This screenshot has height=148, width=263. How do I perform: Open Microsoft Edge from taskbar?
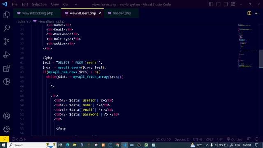coord(67,145)
